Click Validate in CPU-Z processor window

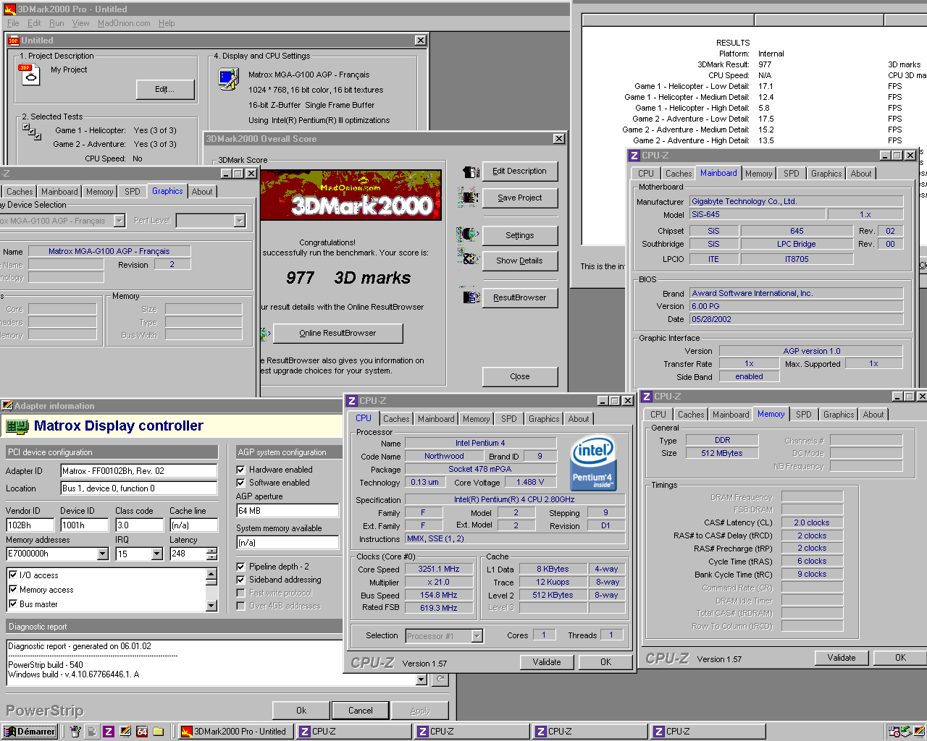pos(547,662)
